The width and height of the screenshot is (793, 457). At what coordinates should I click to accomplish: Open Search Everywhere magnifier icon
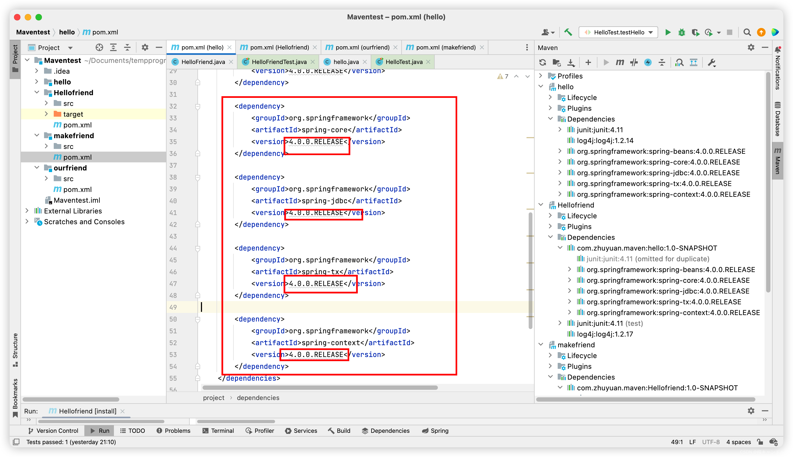[747, 32]
